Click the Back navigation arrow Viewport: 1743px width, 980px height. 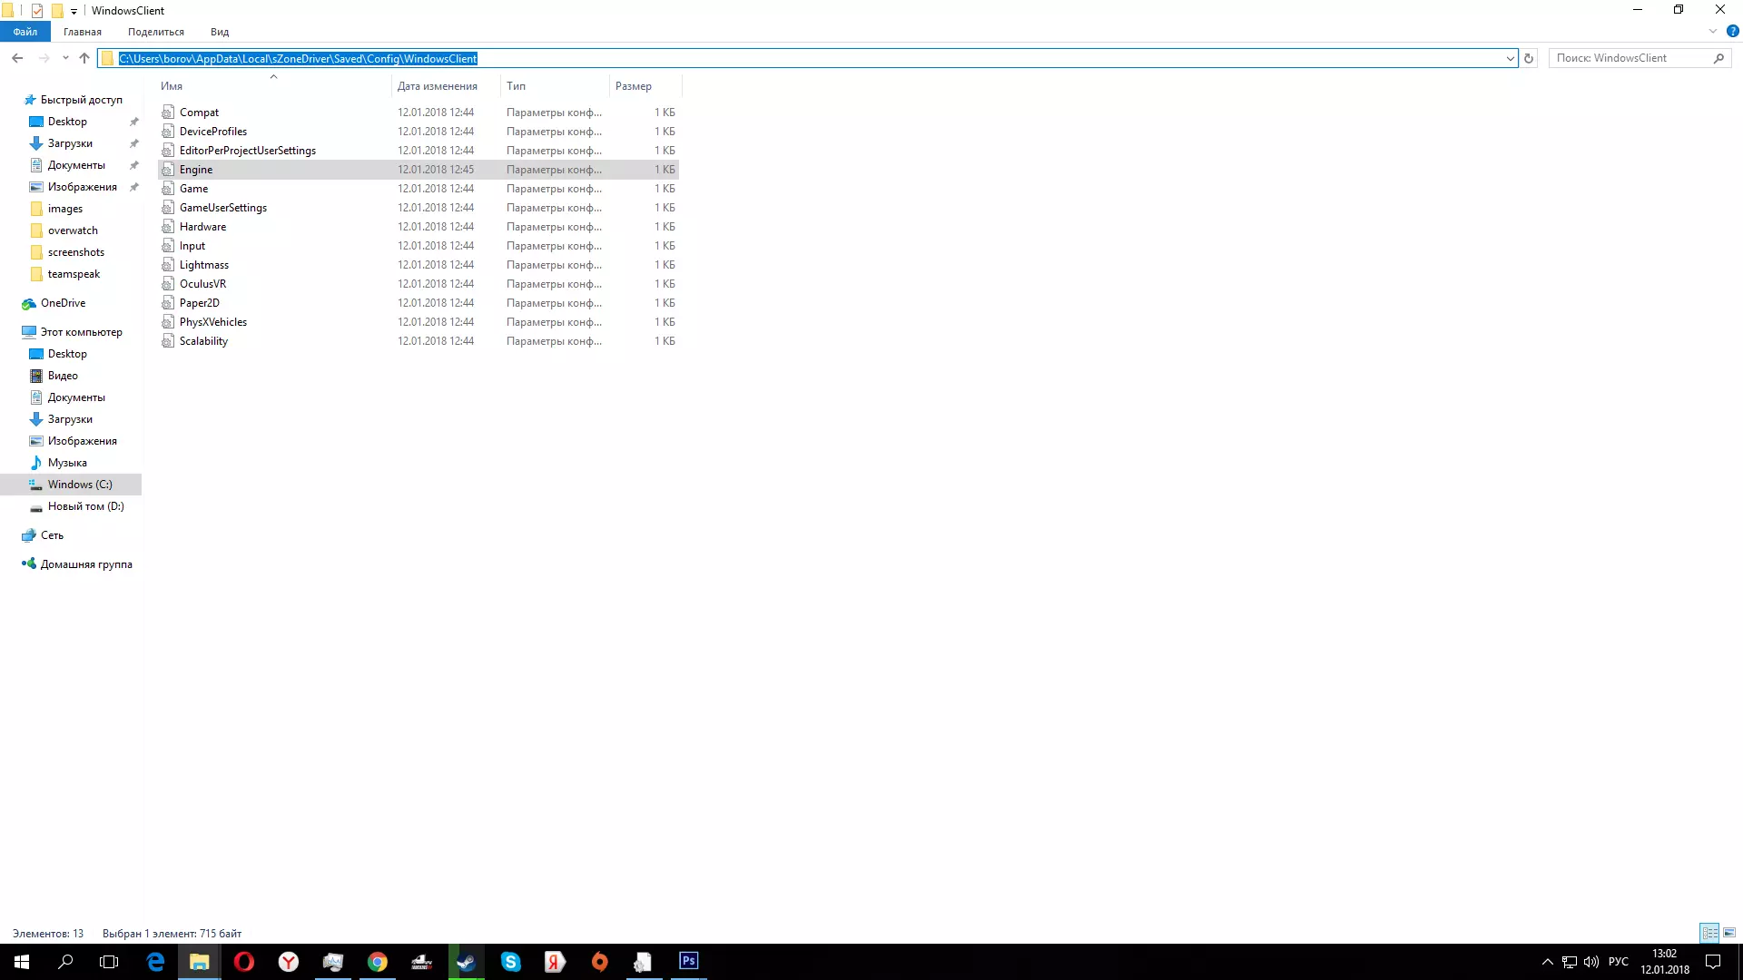(x=17, y=58)
